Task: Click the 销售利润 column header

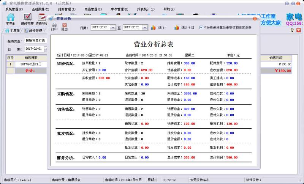Action: point(276,58)
